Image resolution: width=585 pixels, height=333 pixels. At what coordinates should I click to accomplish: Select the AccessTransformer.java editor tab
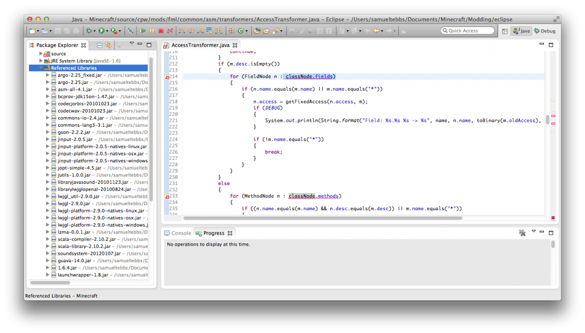[x=201, y=45]
